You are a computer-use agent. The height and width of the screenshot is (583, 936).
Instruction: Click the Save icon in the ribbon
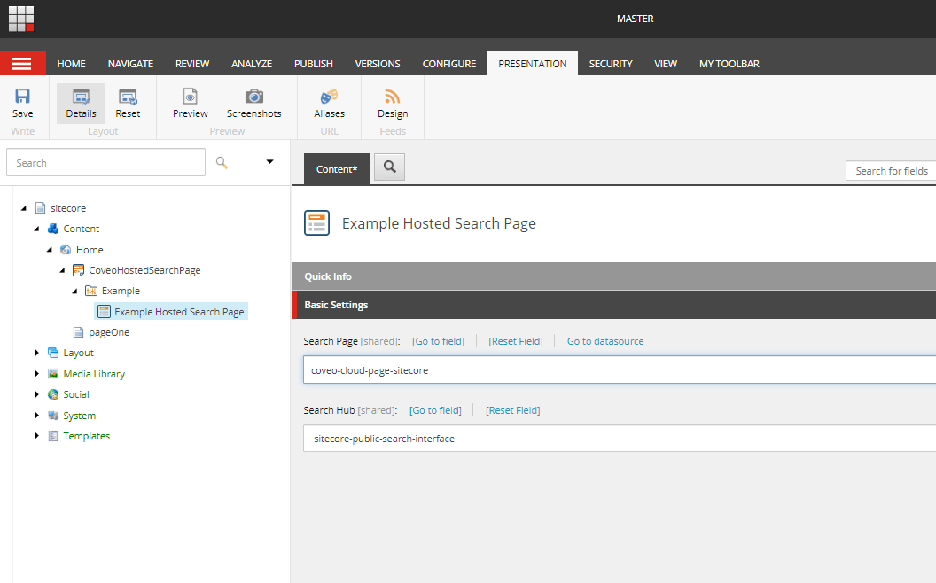[x=22, y=100]
